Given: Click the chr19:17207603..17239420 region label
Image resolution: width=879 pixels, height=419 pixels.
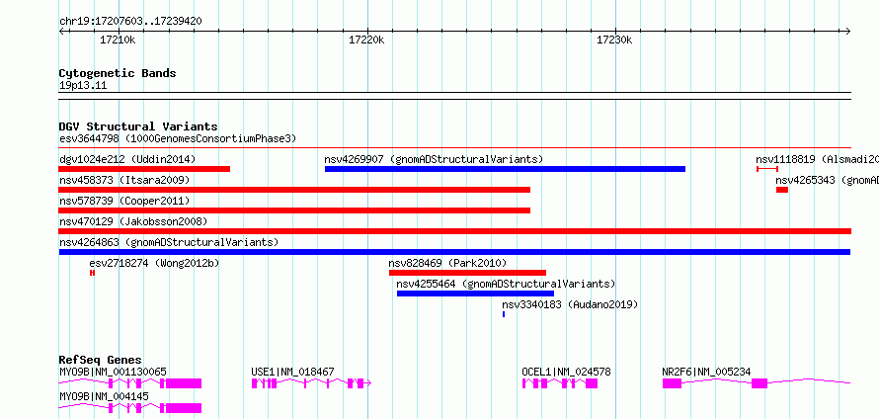Looking at the screenshot, I should (130, 22).
